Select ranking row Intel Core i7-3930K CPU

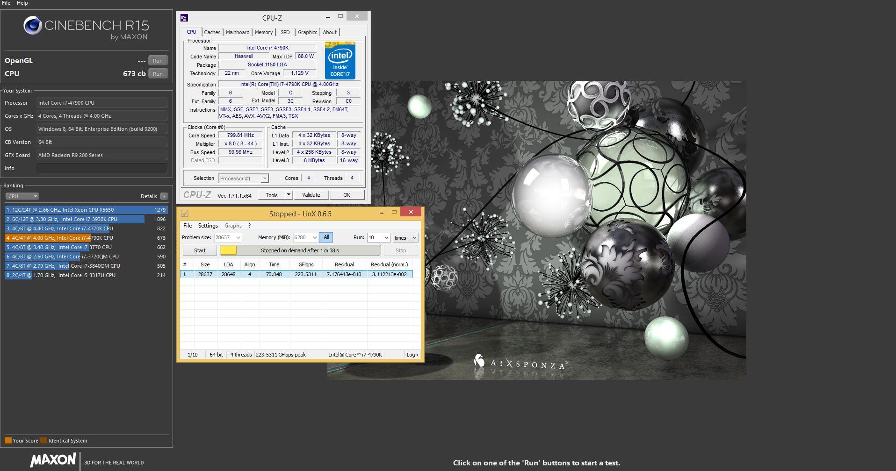[x=86, y=219]
